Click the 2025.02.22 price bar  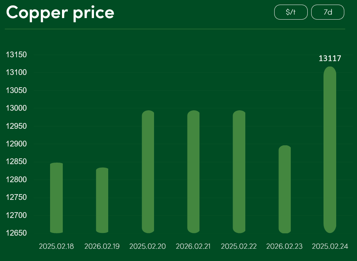(239, 172)
